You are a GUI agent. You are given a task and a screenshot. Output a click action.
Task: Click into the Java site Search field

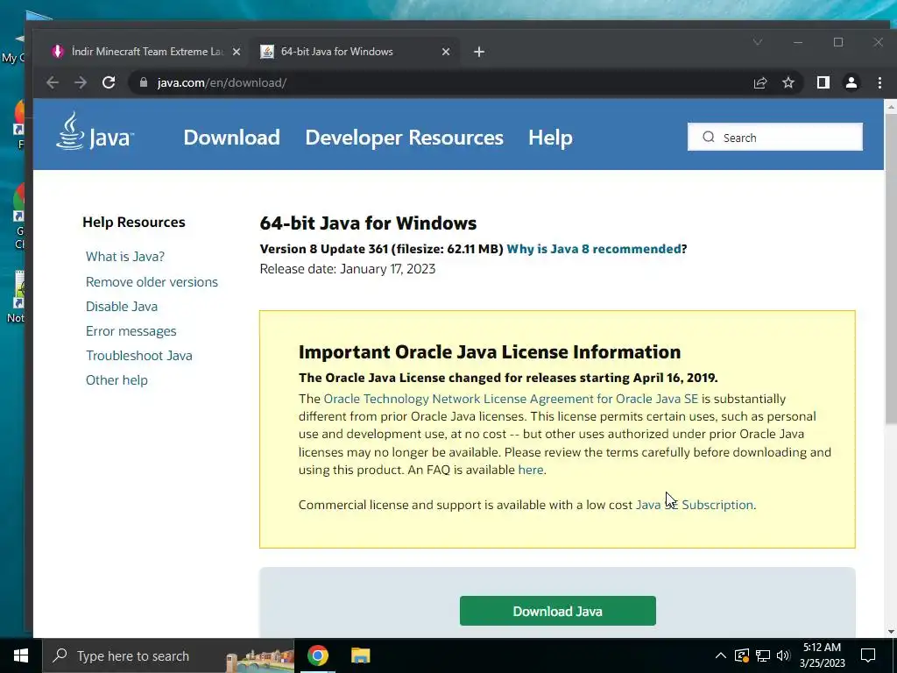(x=775, y=137)
